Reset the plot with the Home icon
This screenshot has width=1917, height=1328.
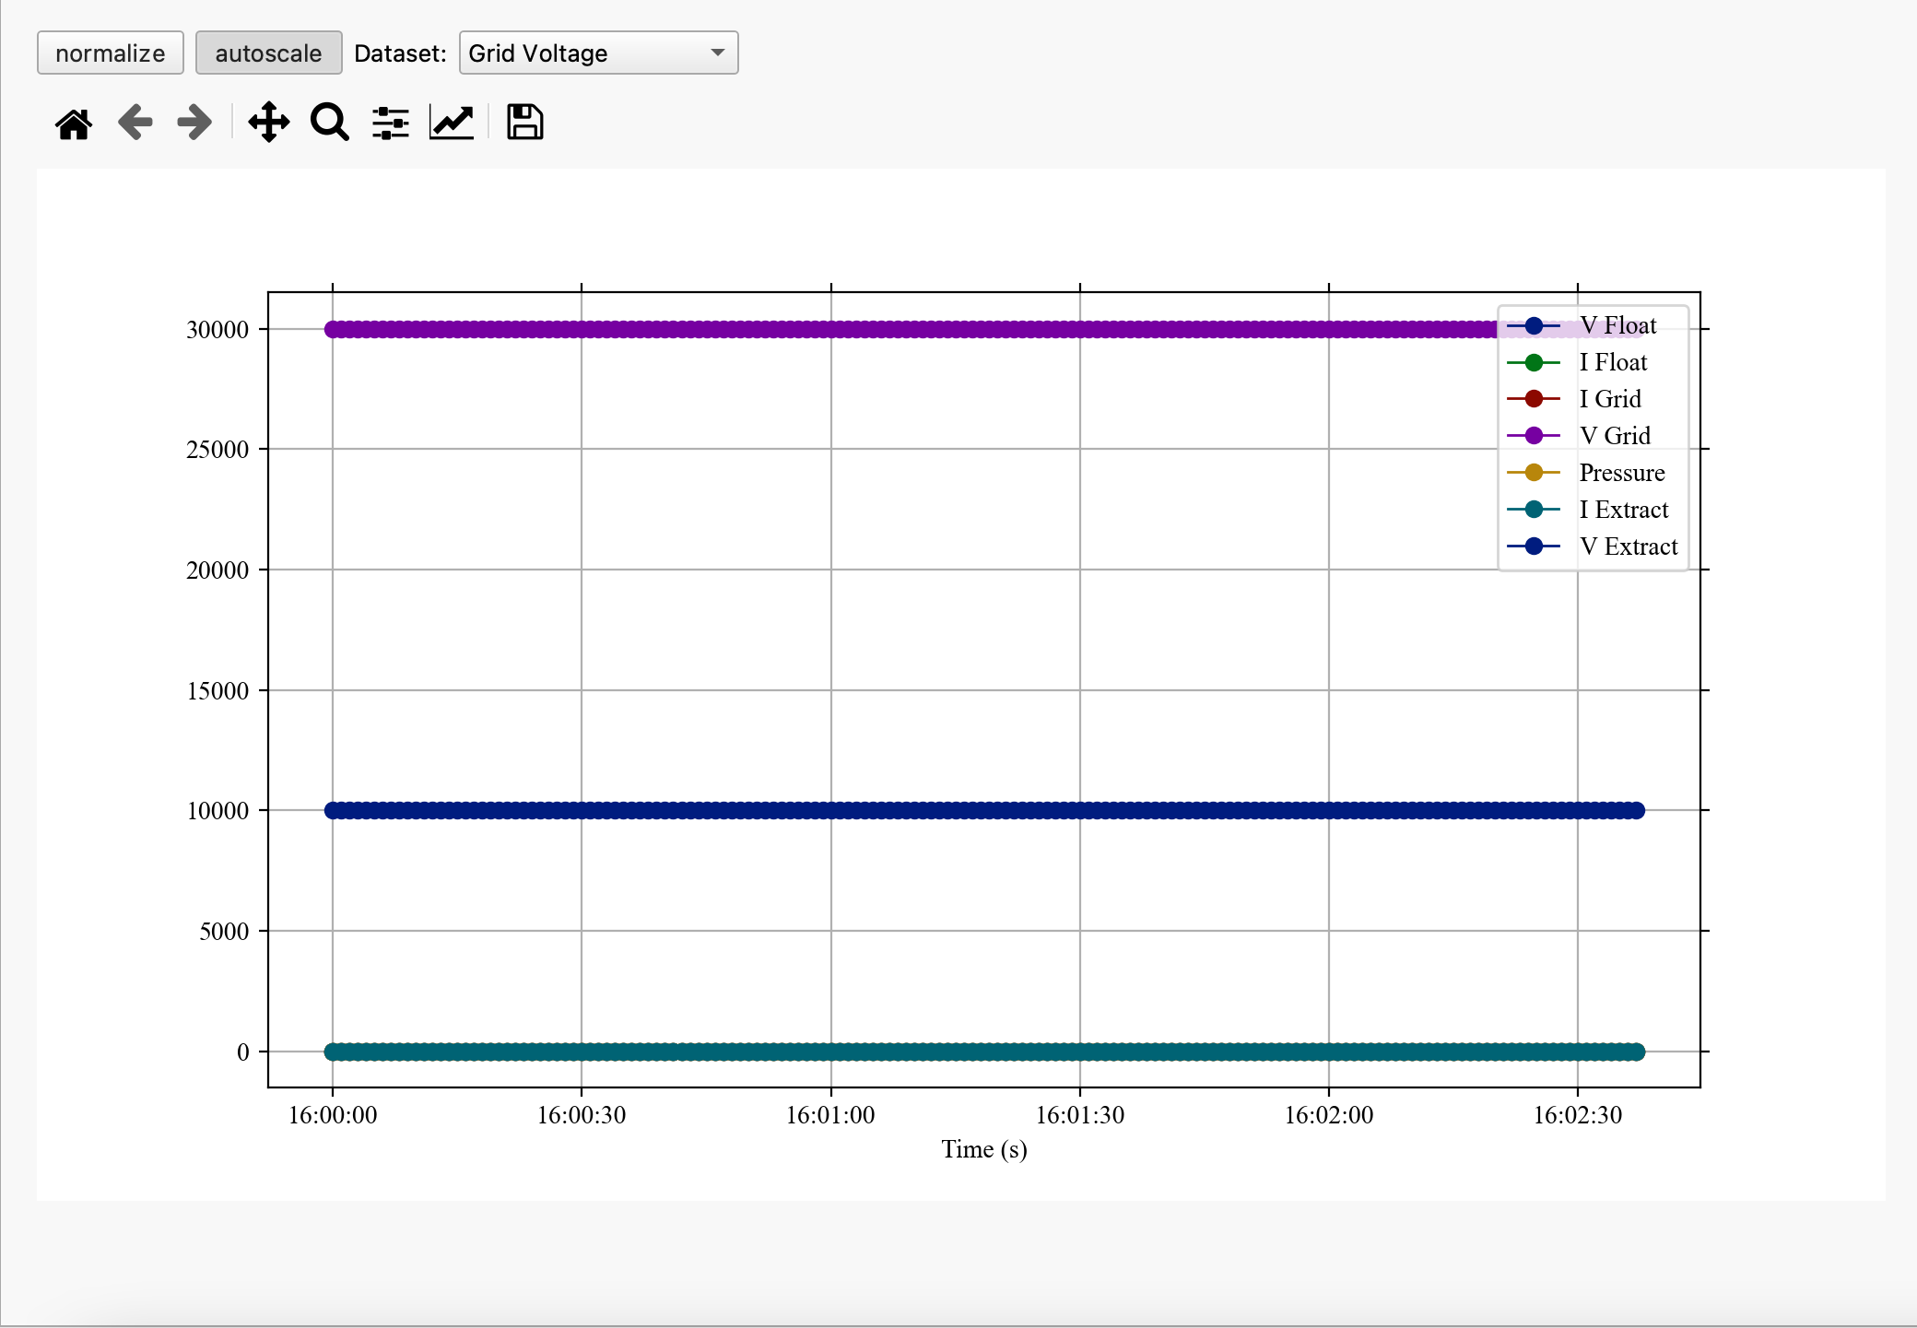pyautogui.click(x=74, y=123)
